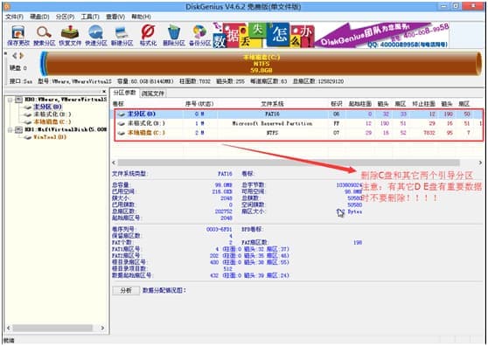Select 未格式化 partition in the left tree
The width and height of the screenshot is (488, 346).
(x=52, y=114)
